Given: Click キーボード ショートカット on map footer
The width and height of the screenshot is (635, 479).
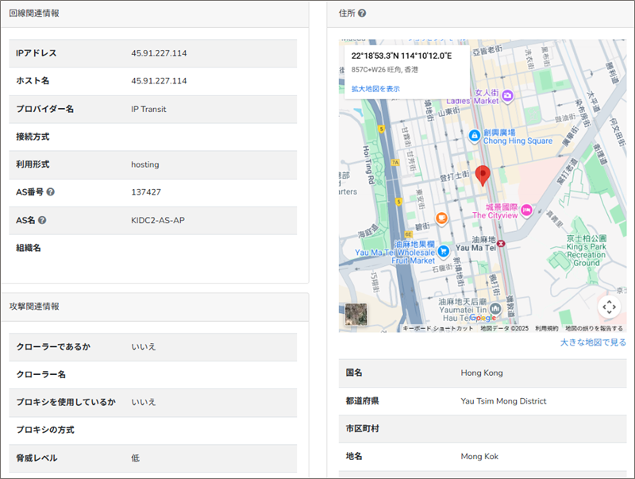Looking at the screenshot, I should tap(437, 328).
